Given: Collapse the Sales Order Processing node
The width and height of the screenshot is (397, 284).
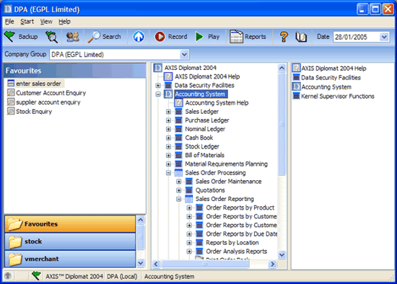Looking at the screenshot, I should click(168, 173).
